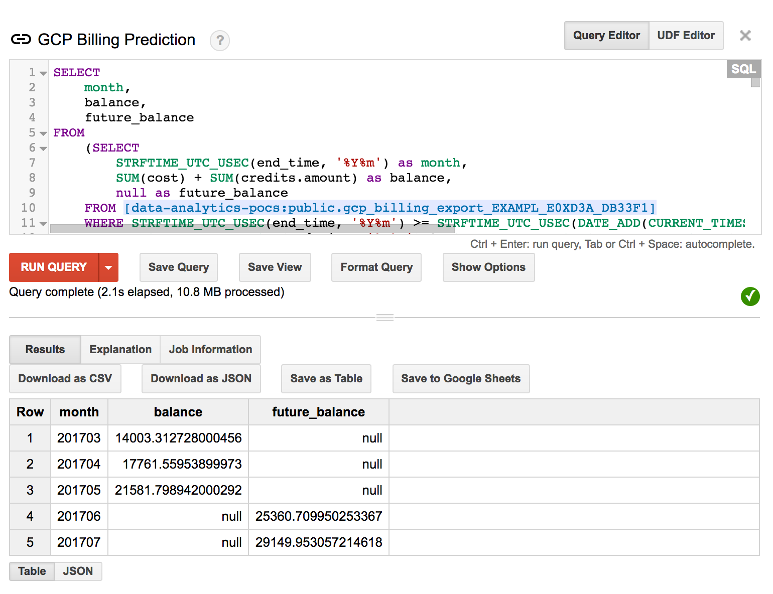
Task: Collapse the FROM fold at line 5
Action: tap(44, 133)
